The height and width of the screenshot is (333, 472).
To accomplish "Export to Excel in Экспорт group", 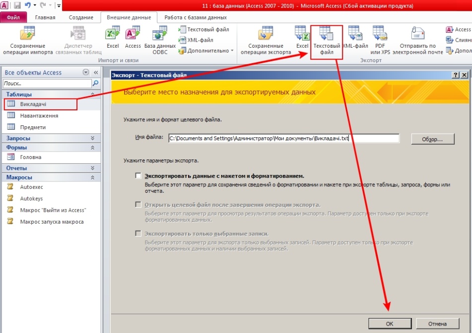I will (x=302, y=37).
